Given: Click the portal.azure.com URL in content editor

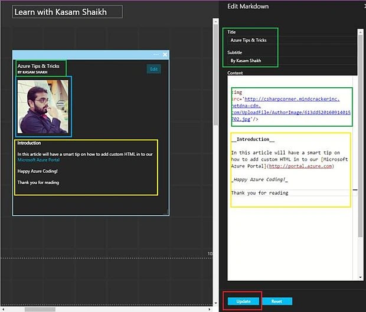Looking at the screenshot, I should coord(300,166).
